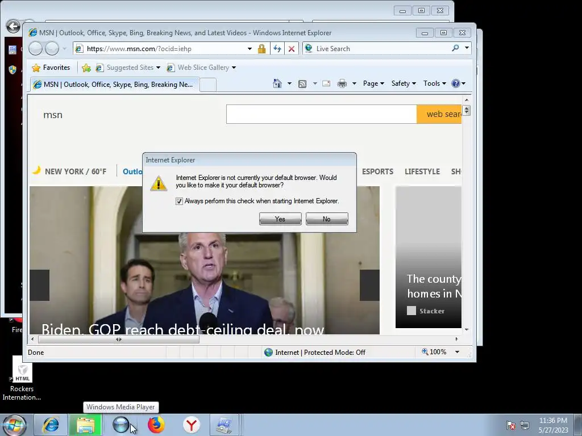The image size is (582, 436).
Task: Expand the Print dropdown arrow
Action: tap(354, 83)
